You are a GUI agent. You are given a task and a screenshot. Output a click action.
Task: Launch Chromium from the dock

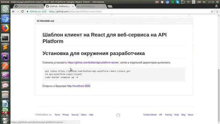coord(5,19)
